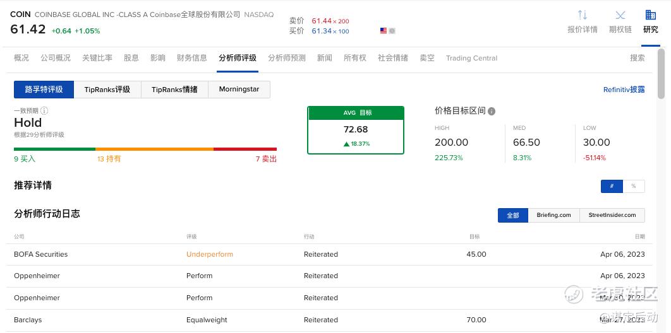Switch to the 概况 tab

click(x=21, y=58)
